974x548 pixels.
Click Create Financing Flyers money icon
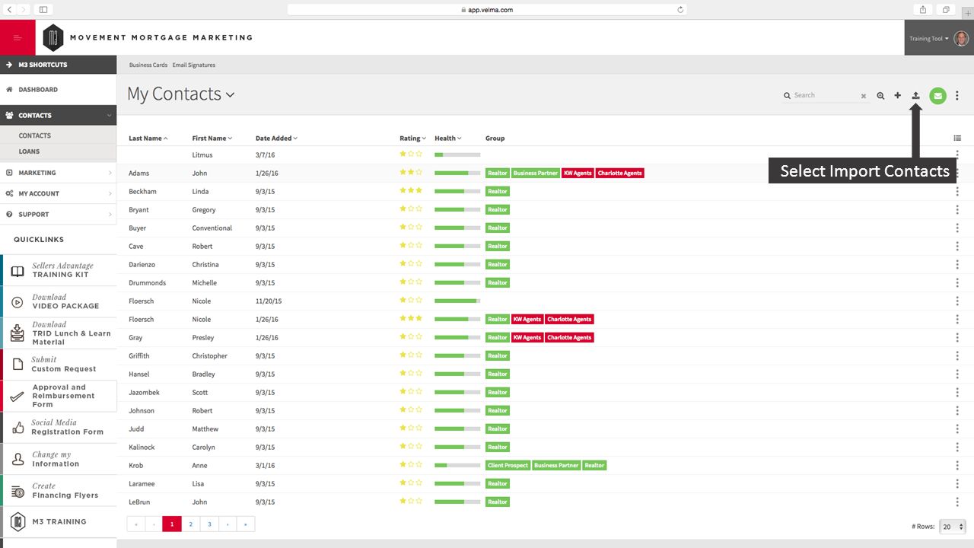18,492
